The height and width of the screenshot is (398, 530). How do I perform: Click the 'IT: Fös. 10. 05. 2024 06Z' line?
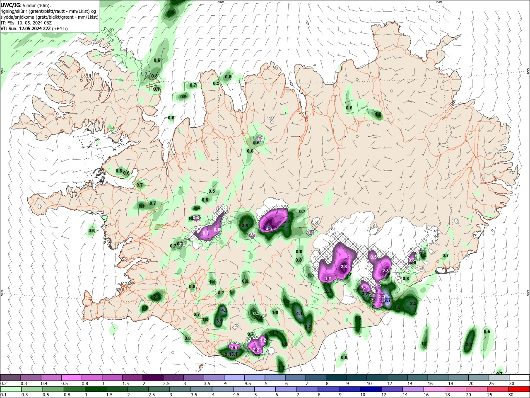(x=26, y=23)
